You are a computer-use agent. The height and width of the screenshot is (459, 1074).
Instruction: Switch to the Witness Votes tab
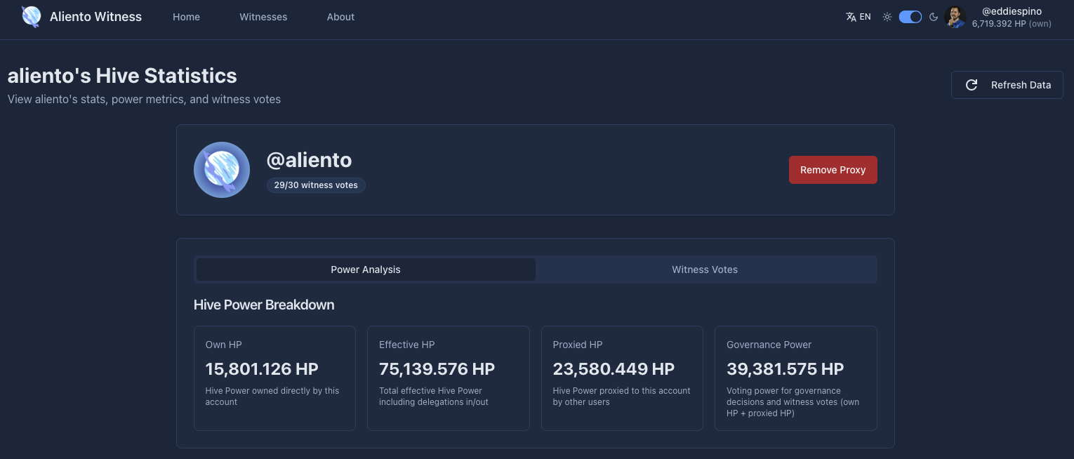[705, 270]
